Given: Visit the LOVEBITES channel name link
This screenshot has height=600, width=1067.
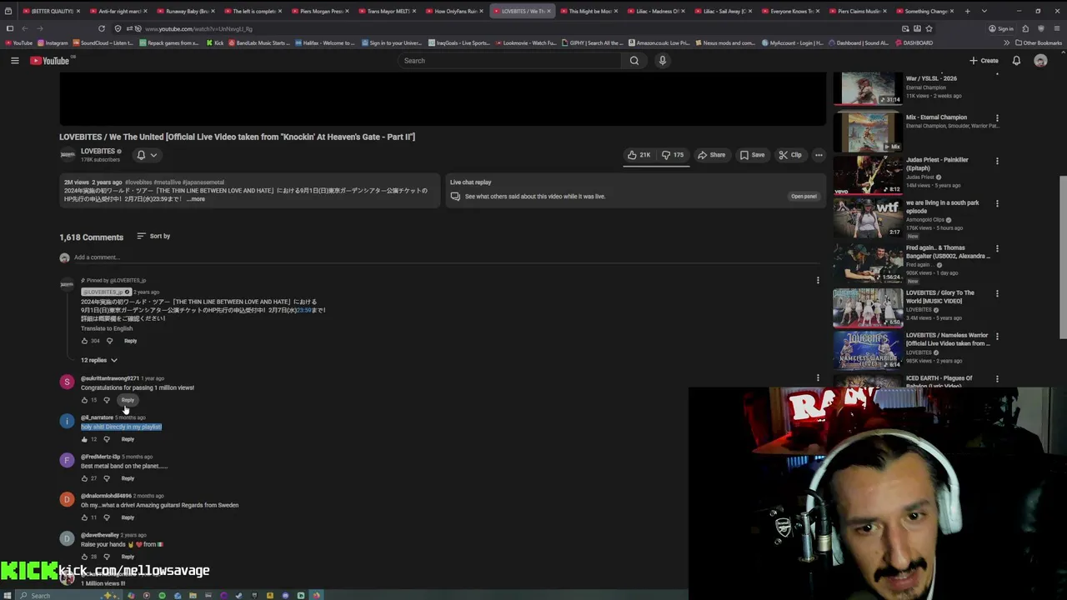Looking at the screenshot, I should (x=98, y=152).
